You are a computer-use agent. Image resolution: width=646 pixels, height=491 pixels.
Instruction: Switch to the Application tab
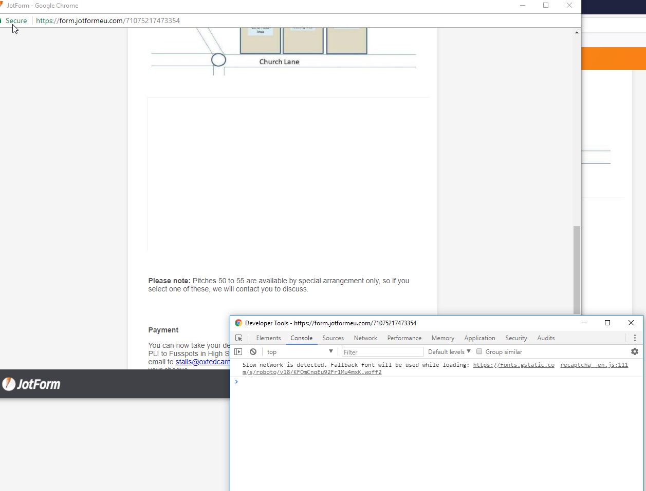click(479, 338)
